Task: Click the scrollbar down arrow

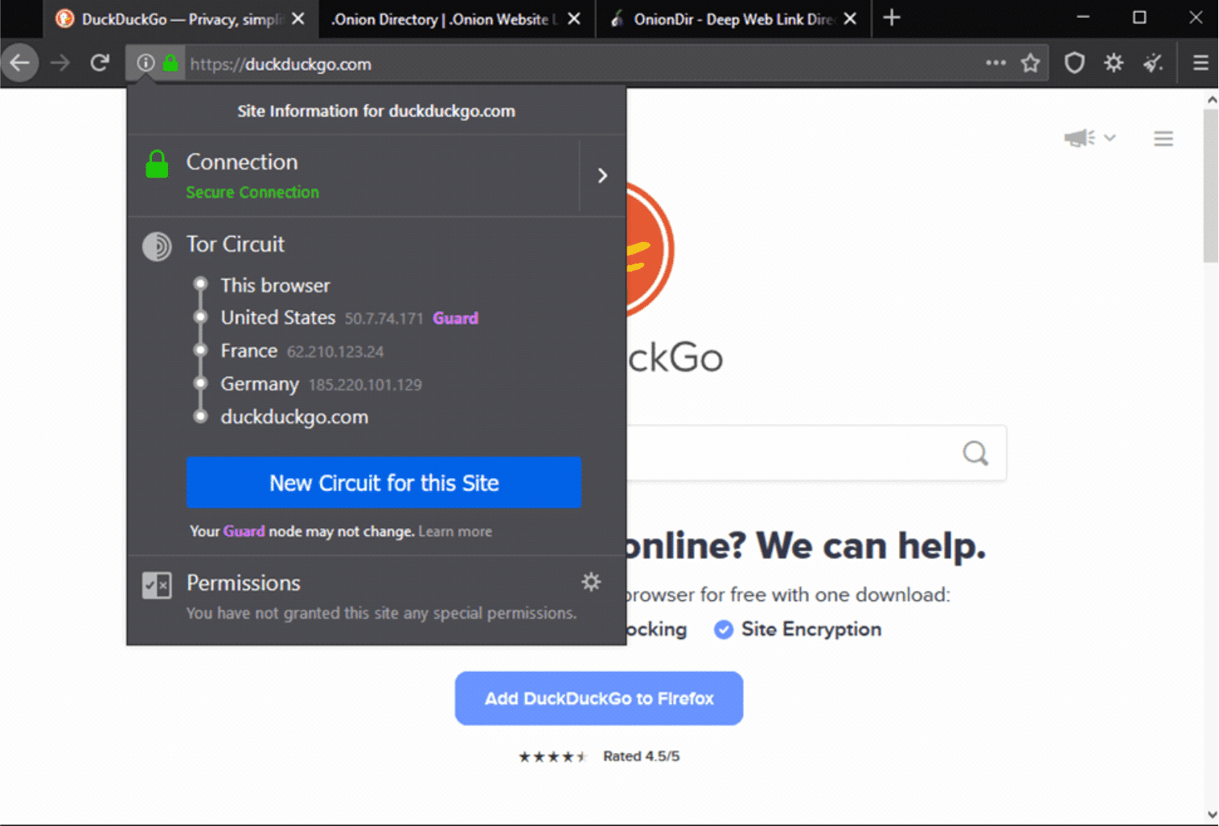Action: (1211, 814)
